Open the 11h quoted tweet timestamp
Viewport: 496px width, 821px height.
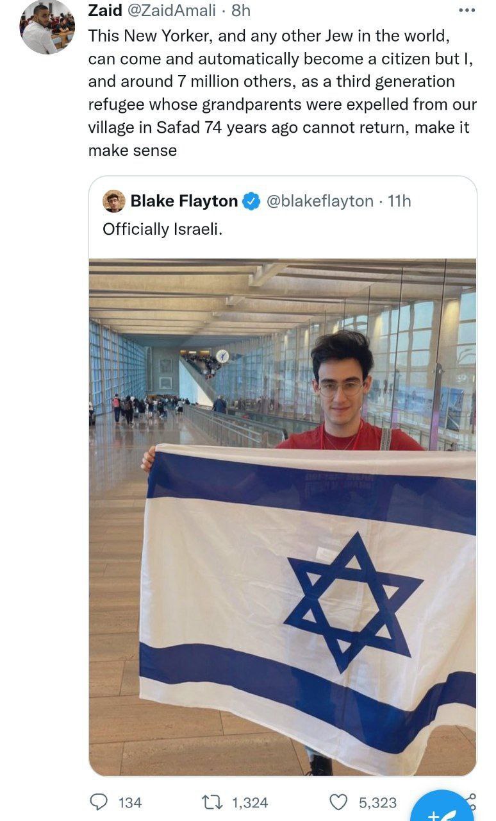pyautogui.click(x=400, y=201)
